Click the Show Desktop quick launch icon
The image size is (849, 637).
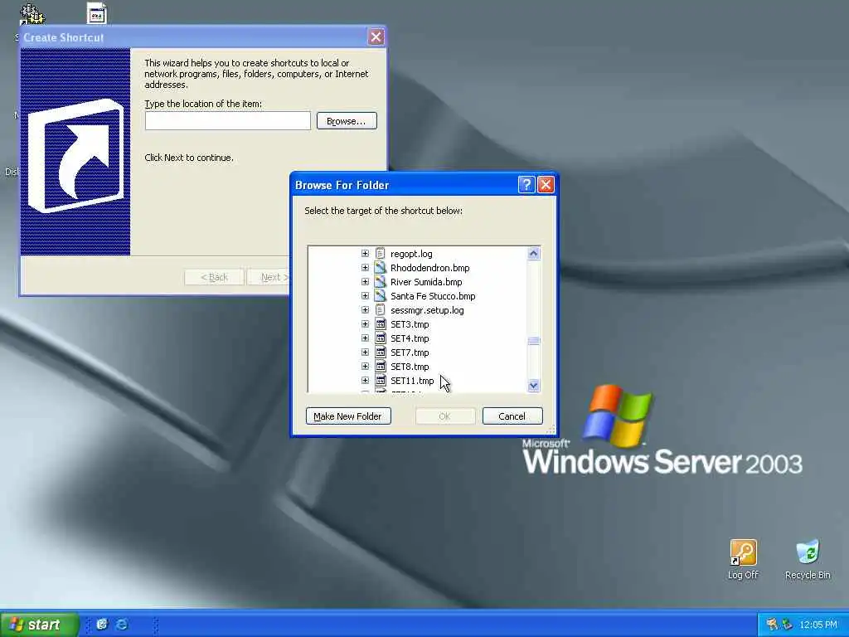102,624
